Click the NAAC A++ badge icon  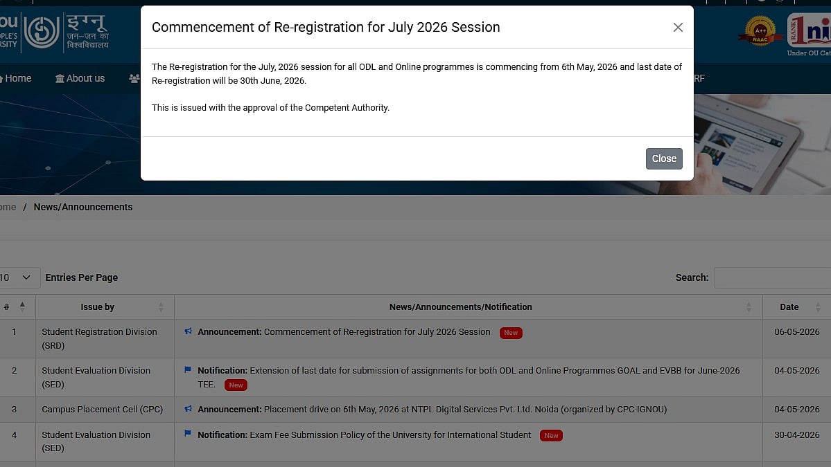point(760,30)
